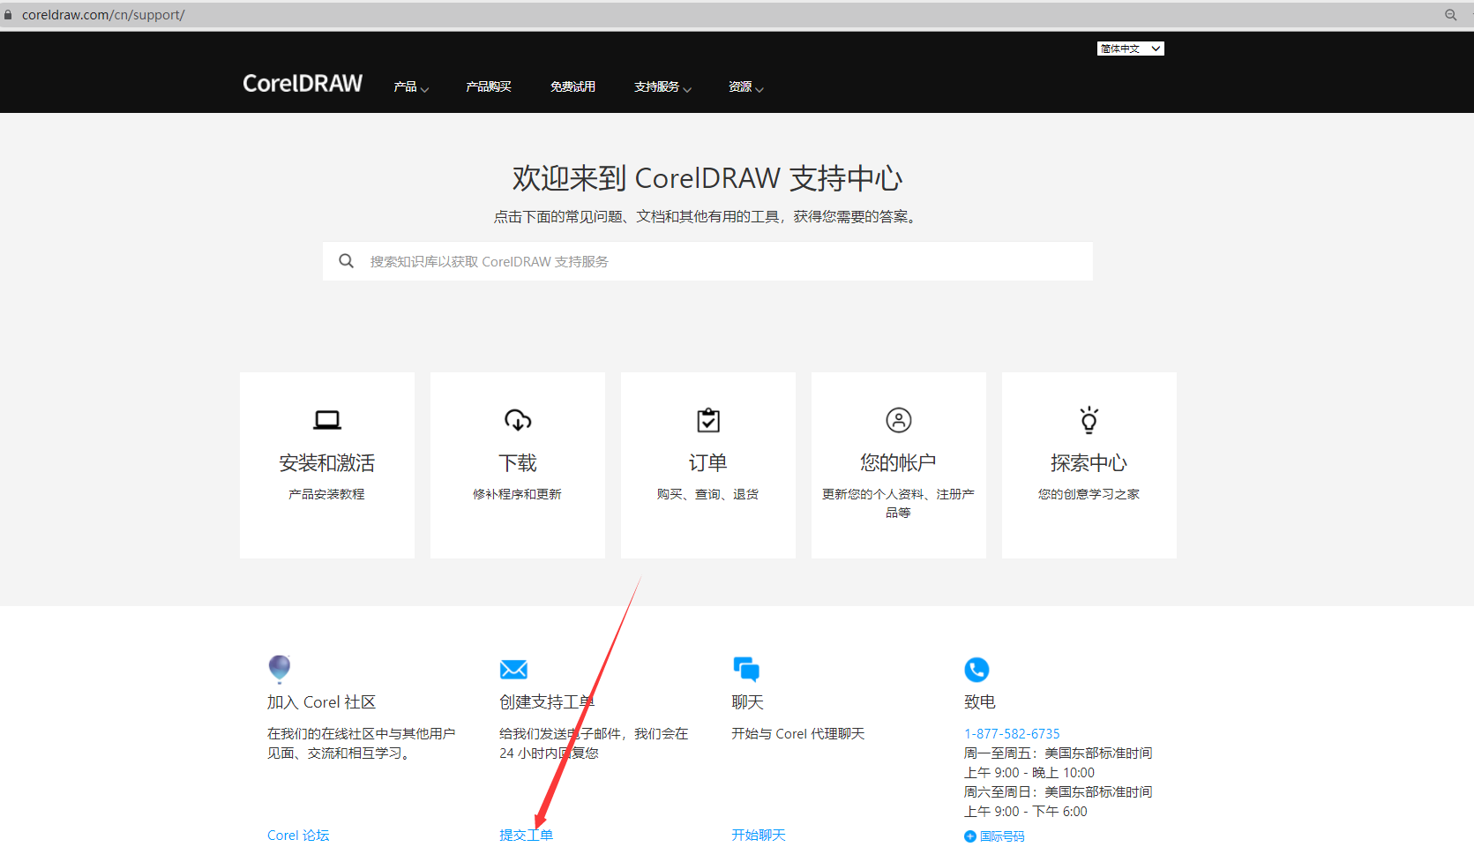Click the cloud download icon above 下载

518,420
